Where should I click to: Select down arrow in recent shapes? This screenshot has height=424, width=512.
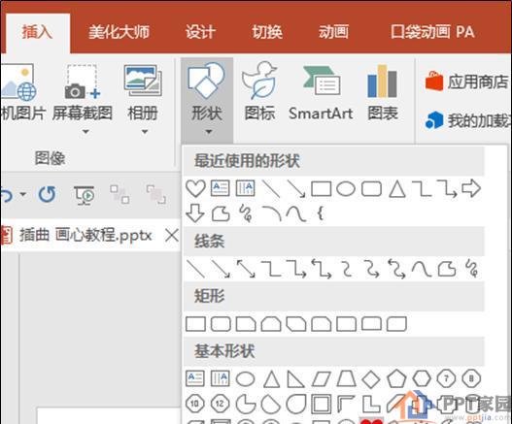[x=195, y=214]
